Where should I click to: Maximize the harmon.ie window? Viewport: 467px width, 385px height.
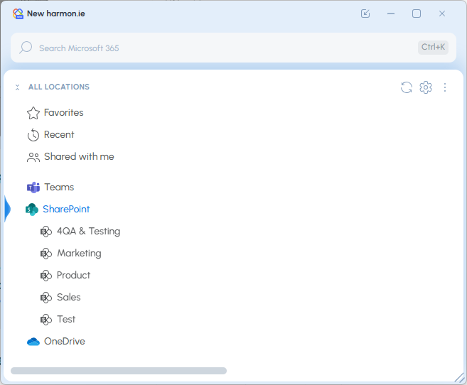[x=417, y=13]
